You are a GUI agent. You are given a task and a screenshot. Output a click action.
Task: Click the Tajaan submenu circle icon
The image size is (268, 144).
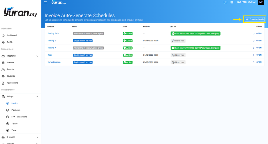(x=8, y=124)
